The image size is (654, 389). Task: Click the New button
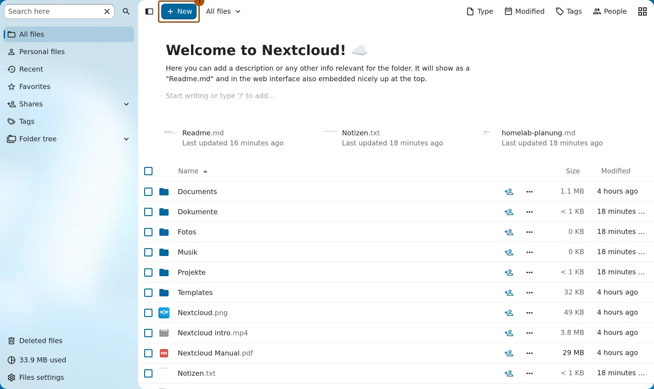click(x=179, y=11)
